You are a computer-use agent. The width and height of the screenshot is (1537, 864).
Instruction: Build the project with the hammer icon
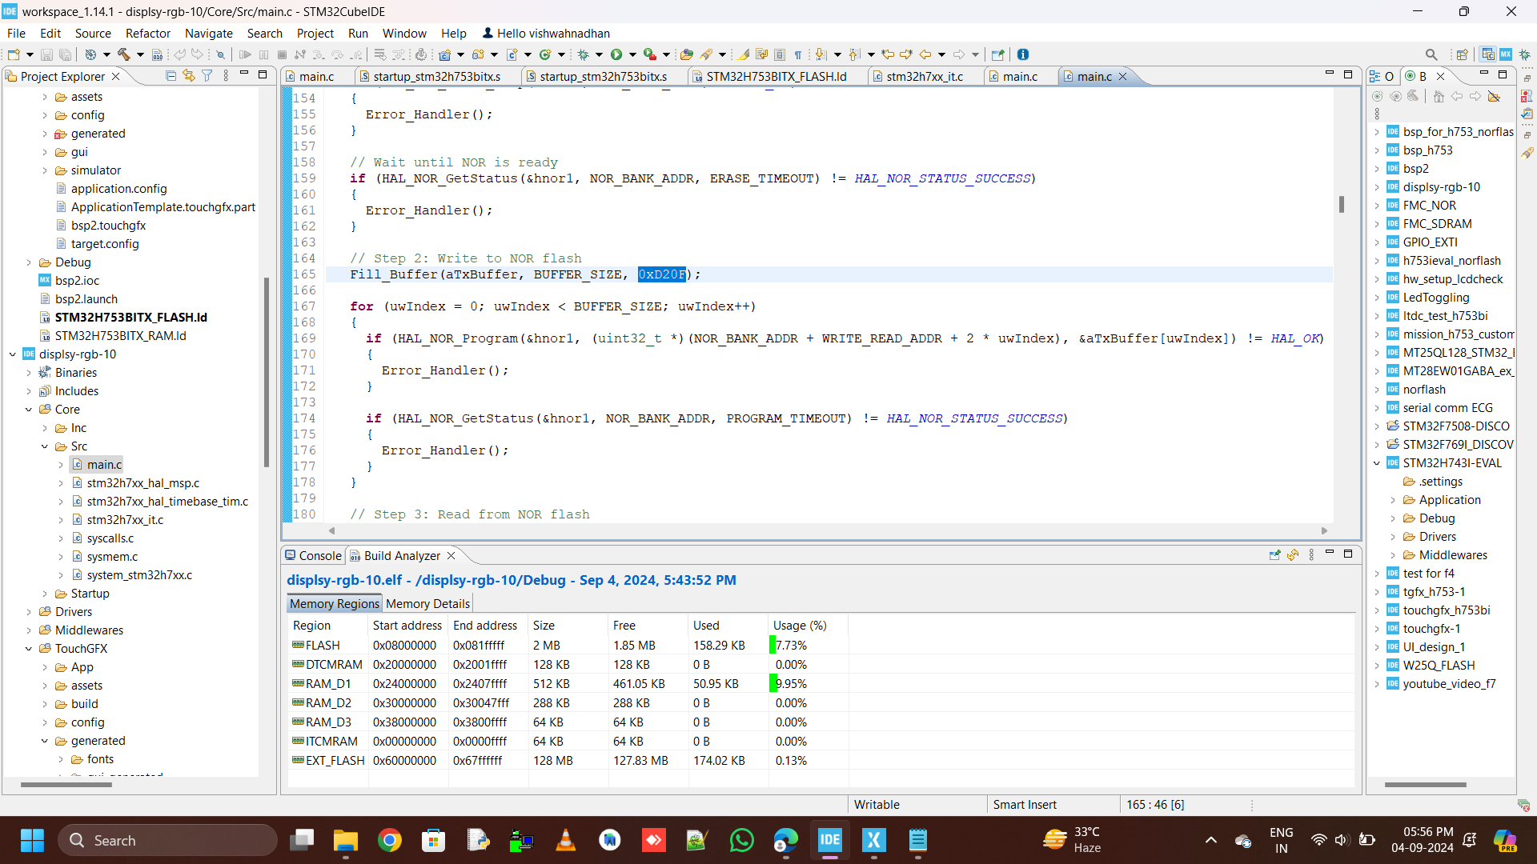tap(122, 54)
